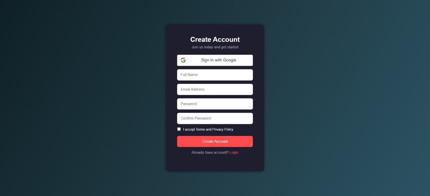Submit with red Create Account button
This screenshot has width=430, height=196.
(215, 141)
